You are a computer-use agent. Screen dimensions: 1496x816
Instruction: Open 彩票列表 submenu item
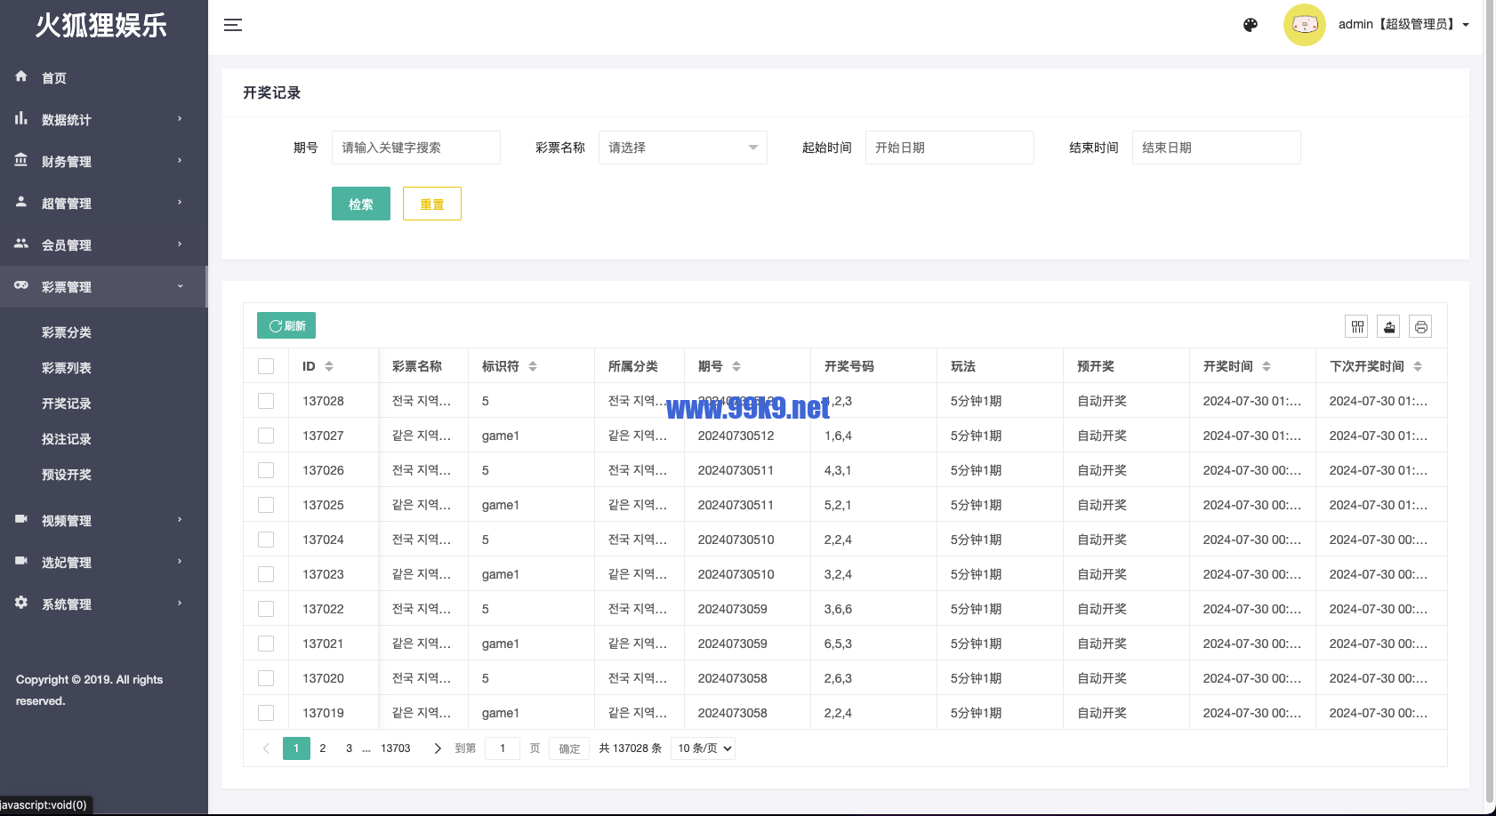tap(67, 368)
